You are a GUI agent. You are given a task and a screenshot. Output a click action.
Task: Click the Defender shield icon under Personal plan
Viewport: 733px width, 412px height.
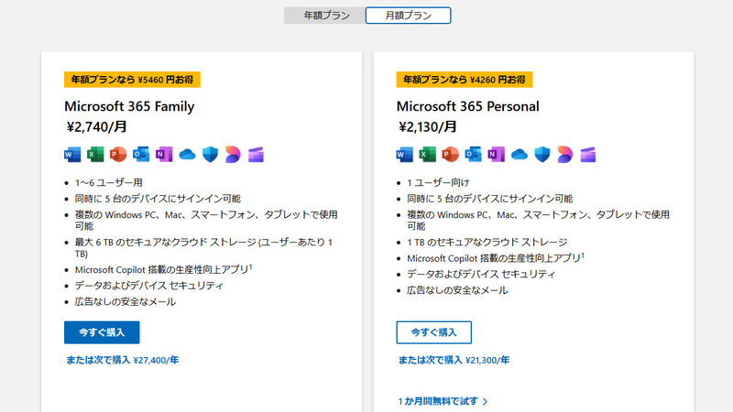tap(542, 154)
